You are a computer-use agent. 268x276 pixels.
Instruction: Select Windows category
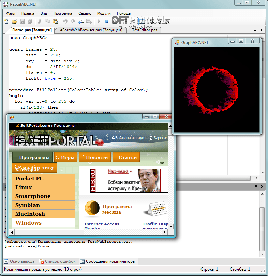[x=44, y=223]
